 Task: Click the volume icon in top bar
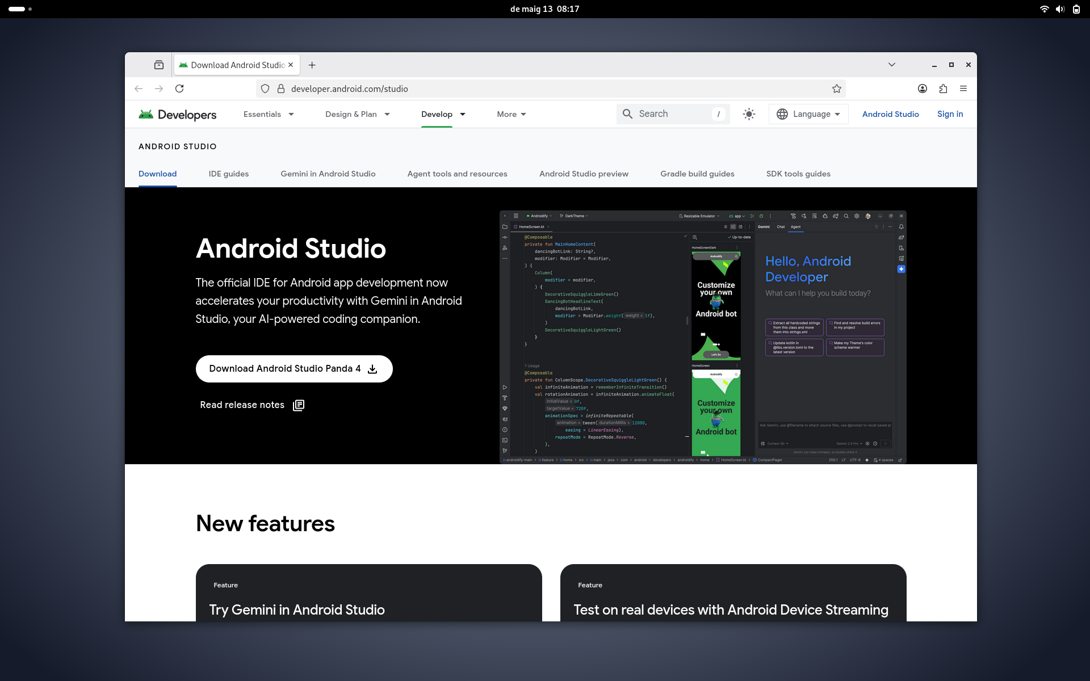(x=1060, y=9)
